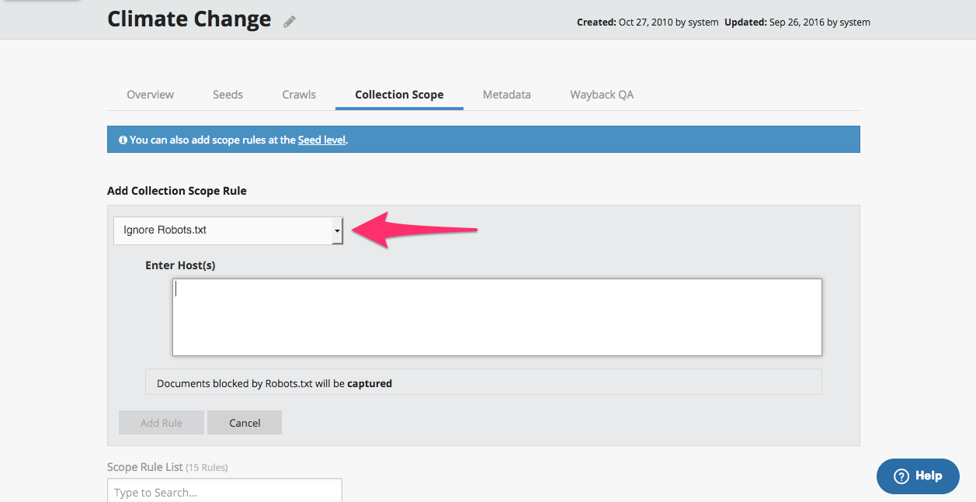
Task: Click the Climate Change collection title
Action: point(189,19)
